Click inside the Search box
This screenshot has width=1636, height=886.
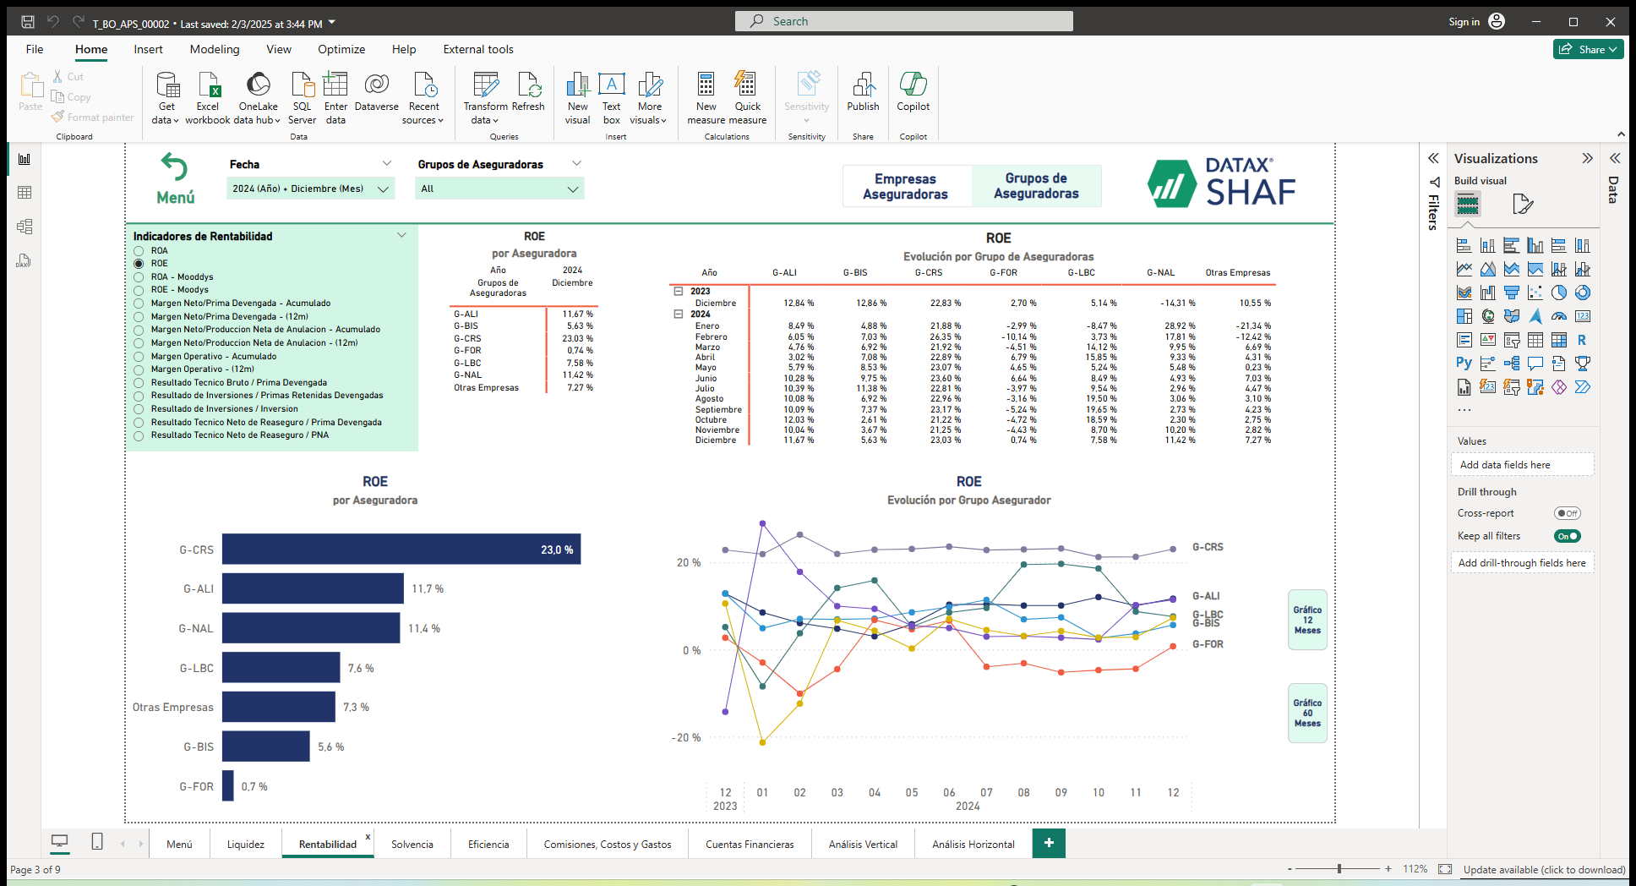point(903,20)
